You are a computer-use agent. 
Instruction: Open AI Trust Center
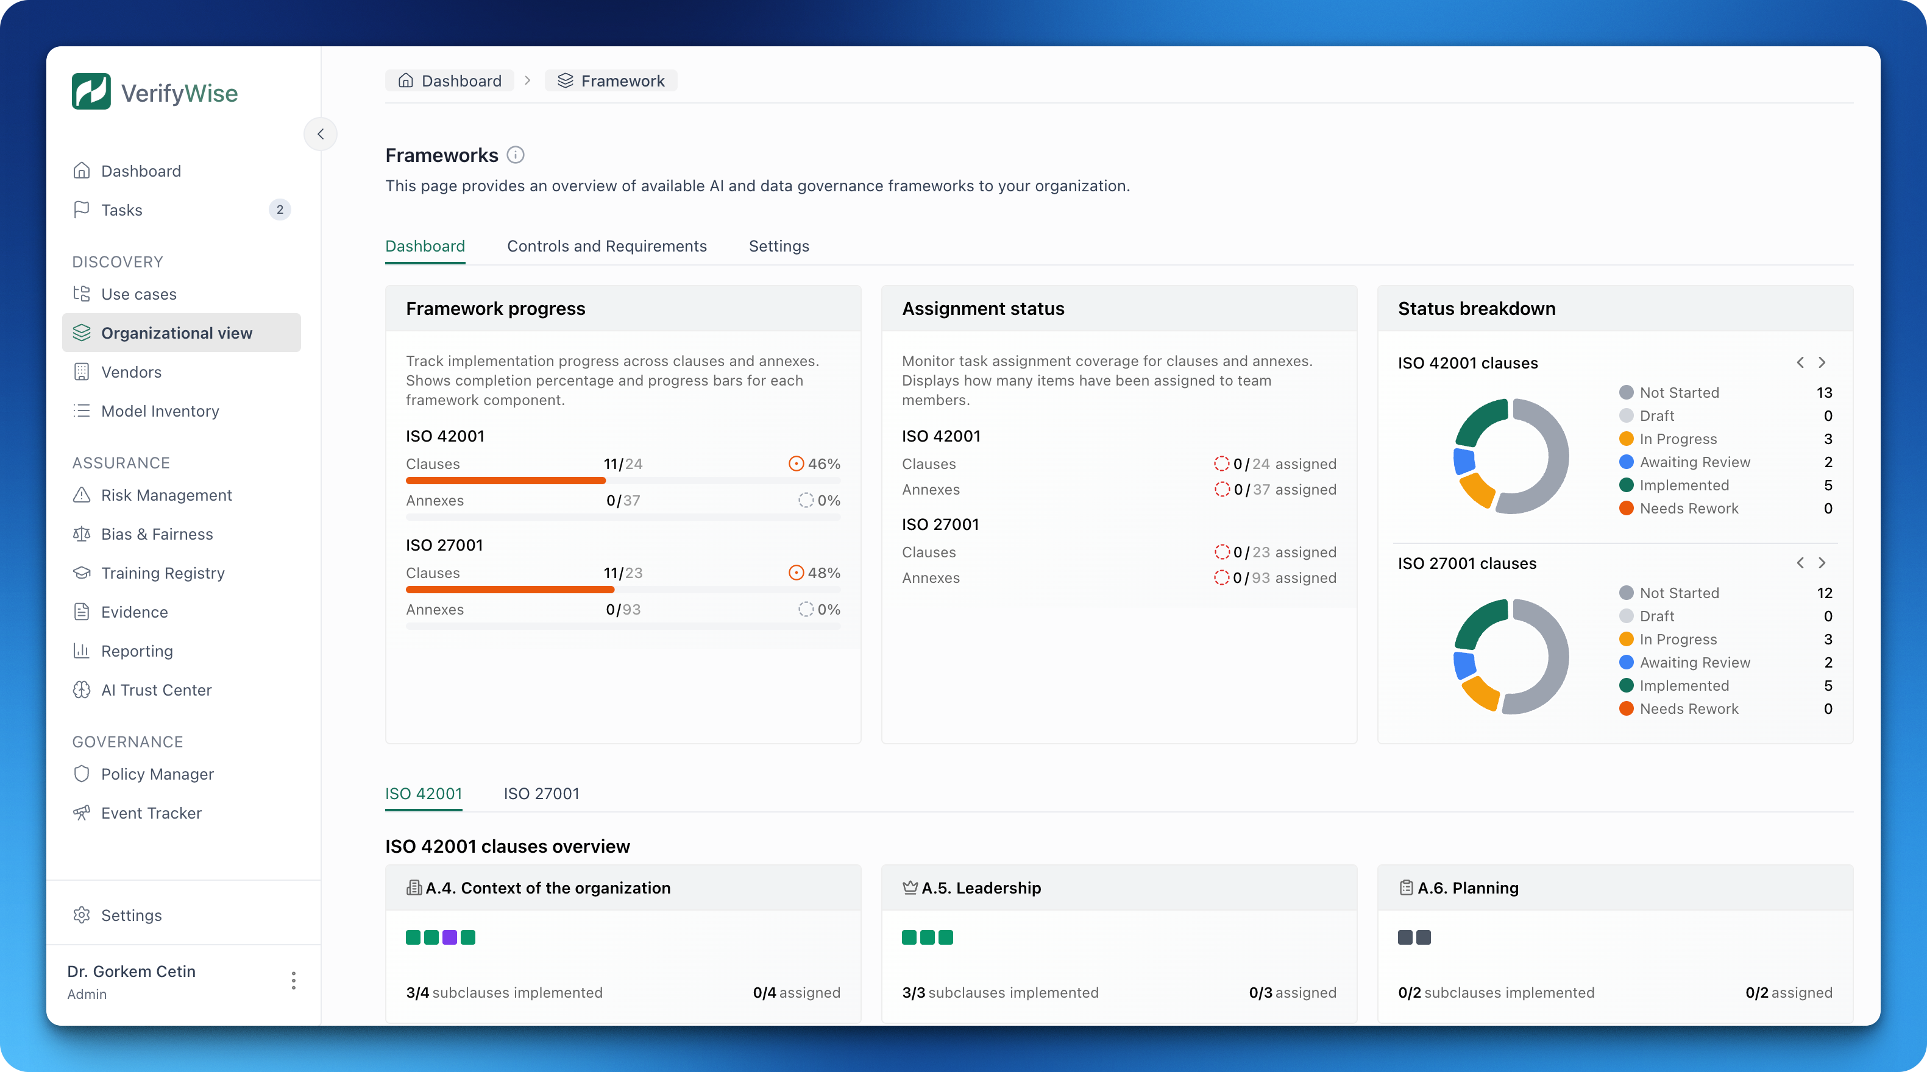point(157,689)
